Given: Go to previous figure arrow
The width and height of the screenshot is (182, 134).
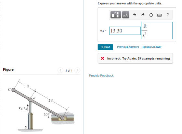Looking at the screenshot, I should [x=60, y=70].
